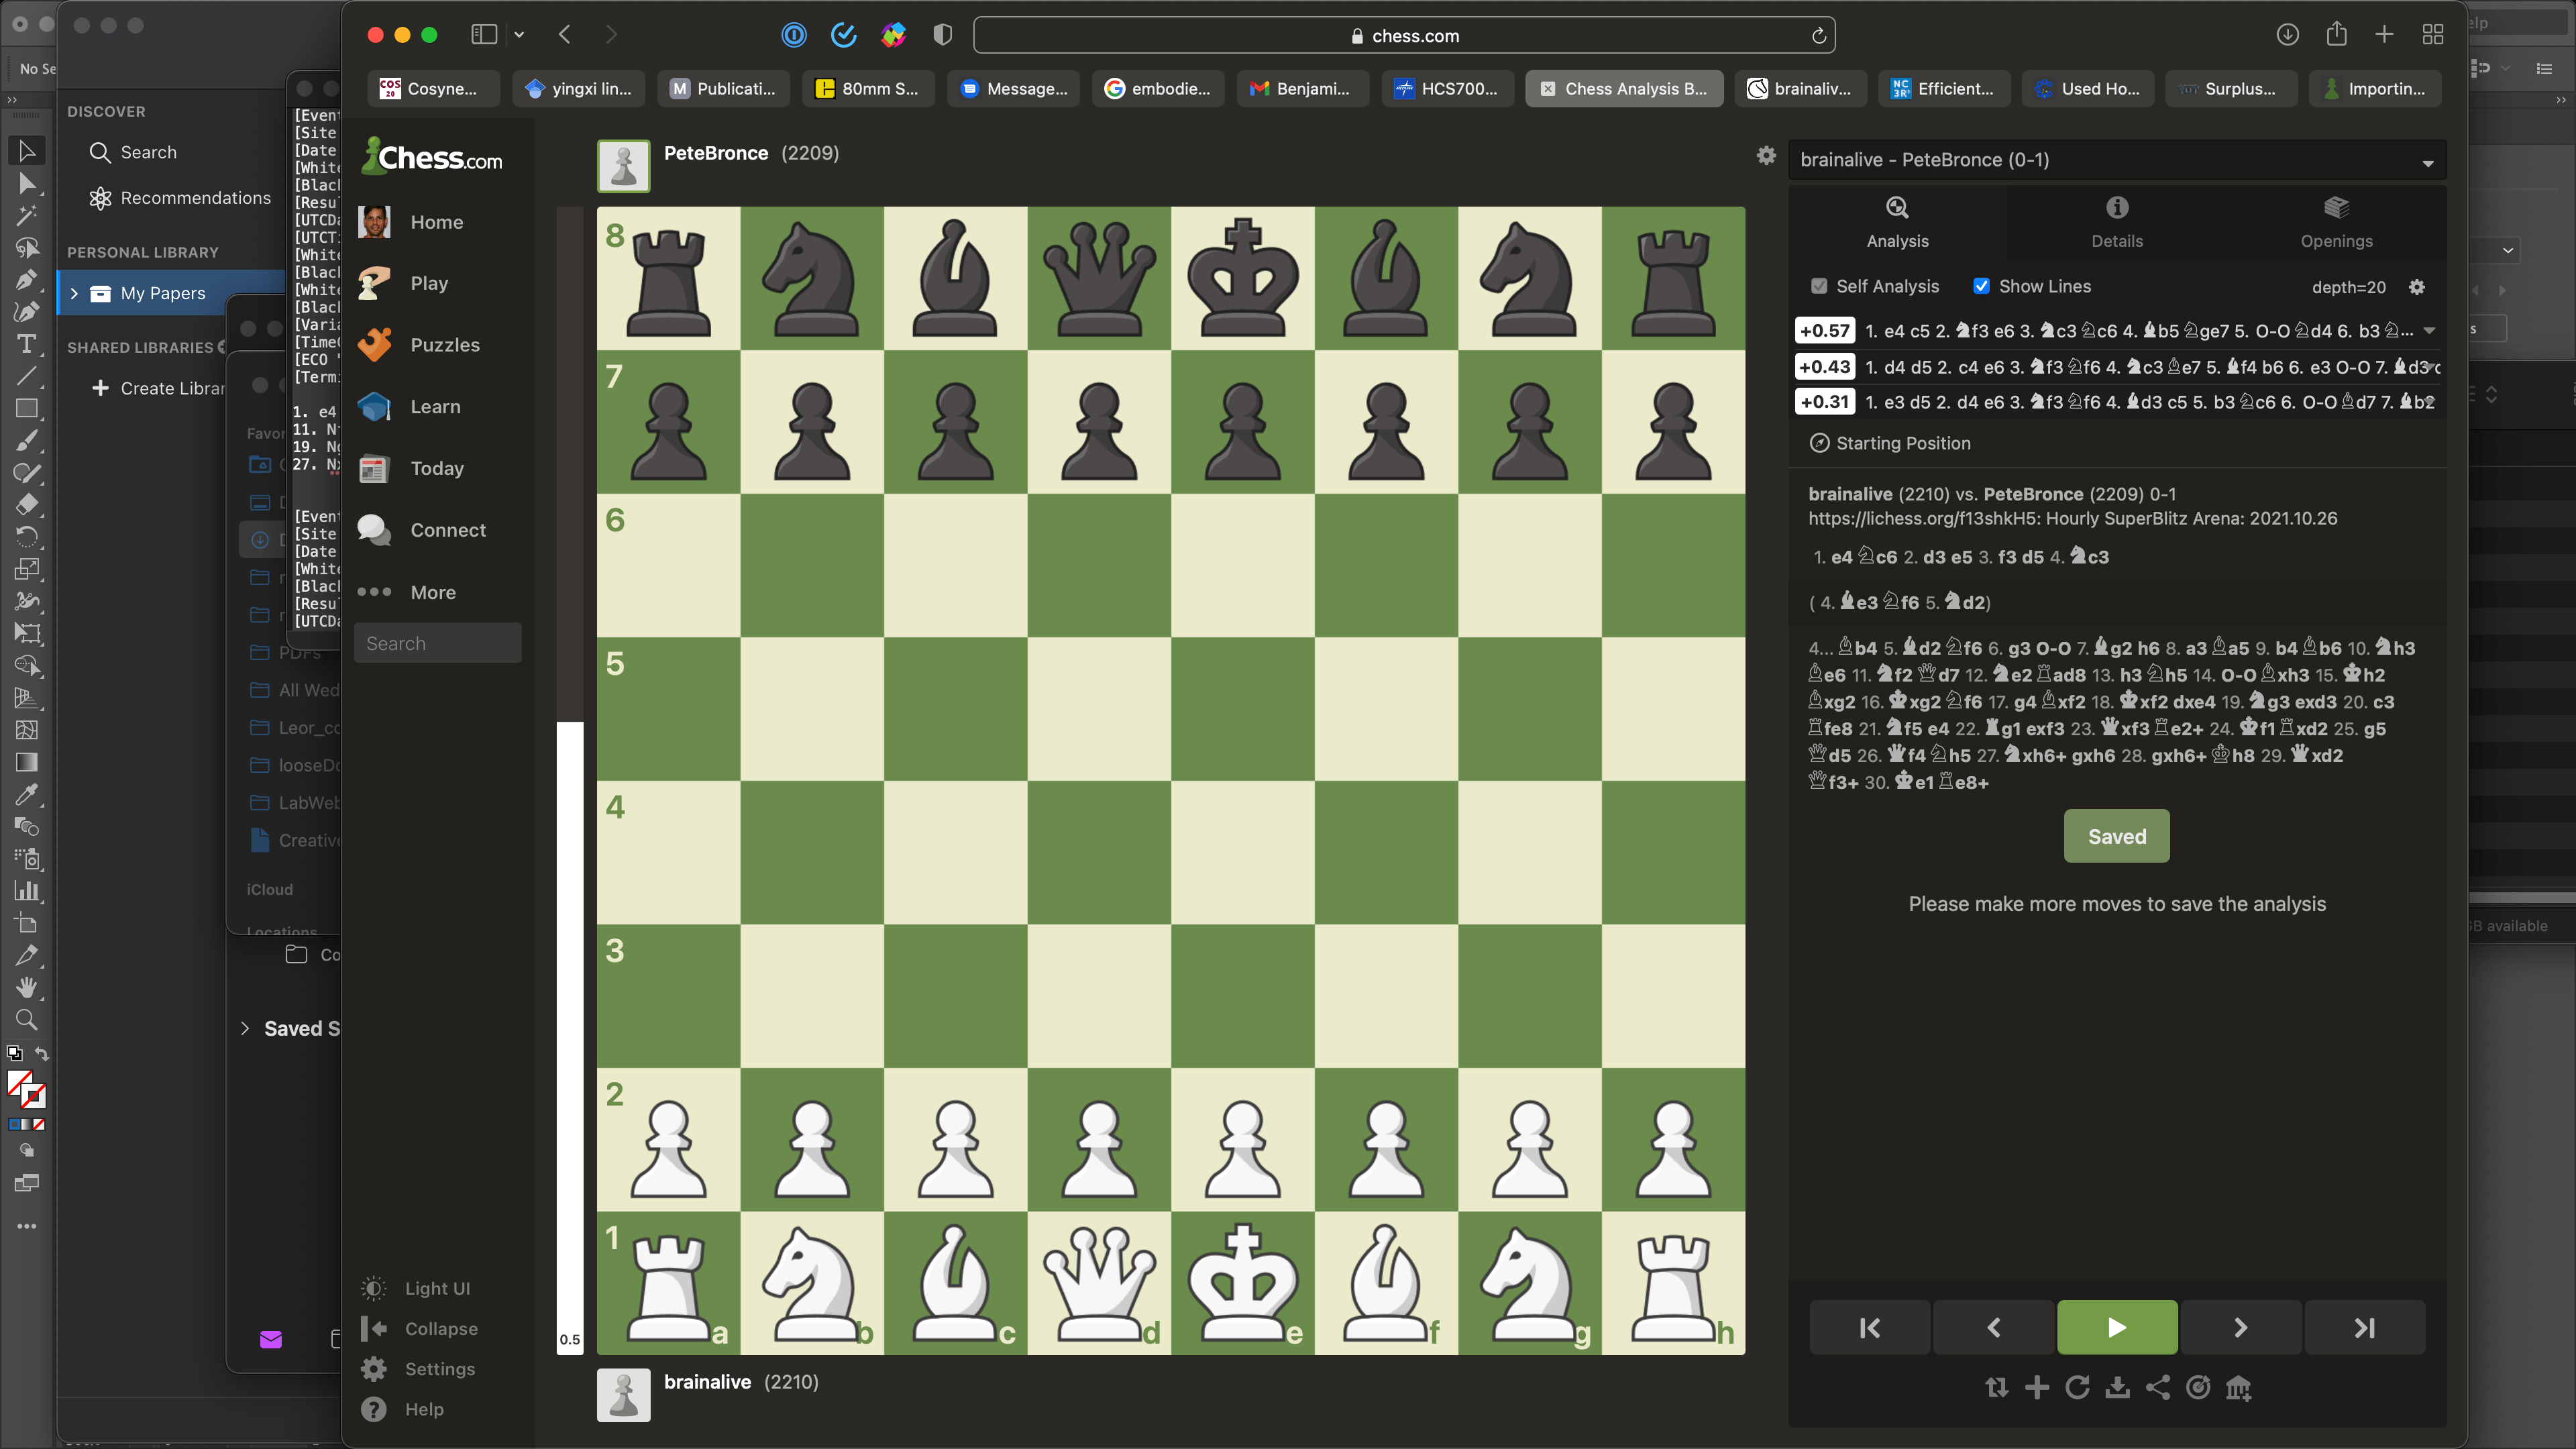The height and width of the screenshot is (1449, 2576).
Task: Jump to the last move
Action: click(2365, 1327)
